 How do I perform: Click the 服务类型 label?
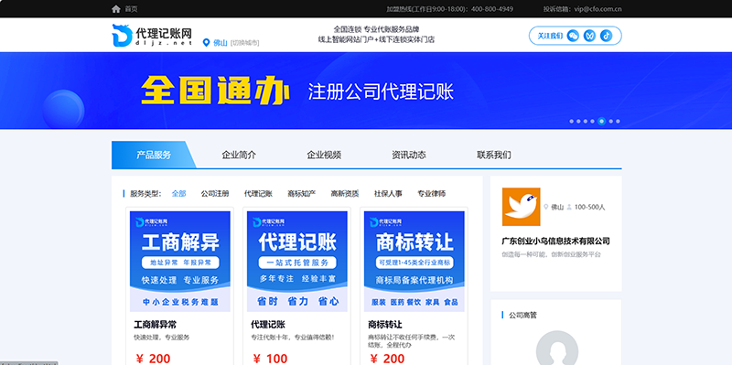point(145,193)
